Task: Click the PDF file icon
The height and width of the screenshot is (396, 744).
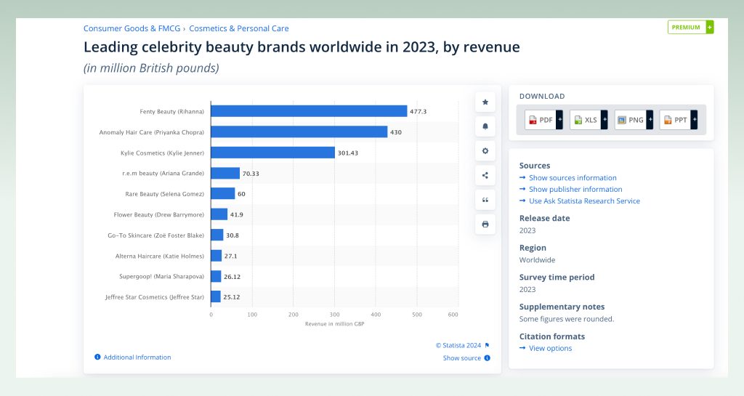Action: click(533, 120)
